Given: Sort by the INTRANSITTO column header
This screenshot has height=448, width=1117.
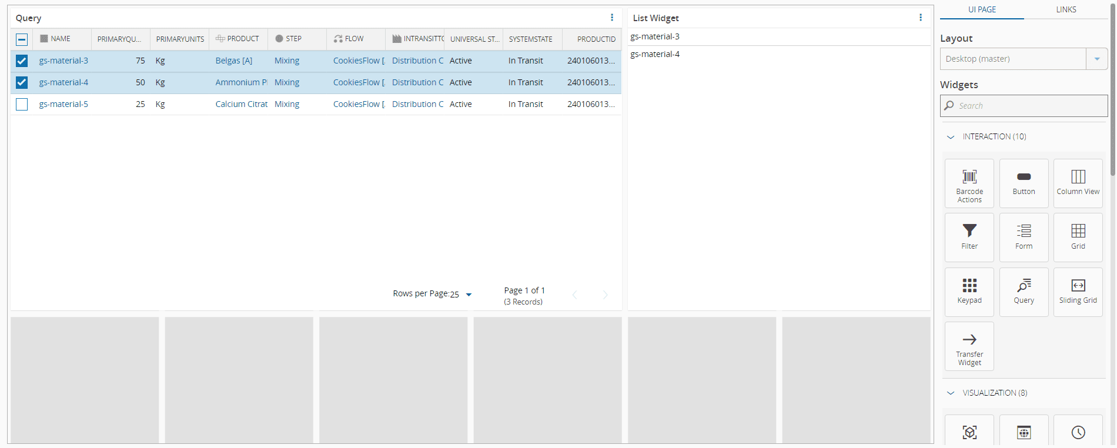Looking at the screenshot, I should (x=414, y=39).
